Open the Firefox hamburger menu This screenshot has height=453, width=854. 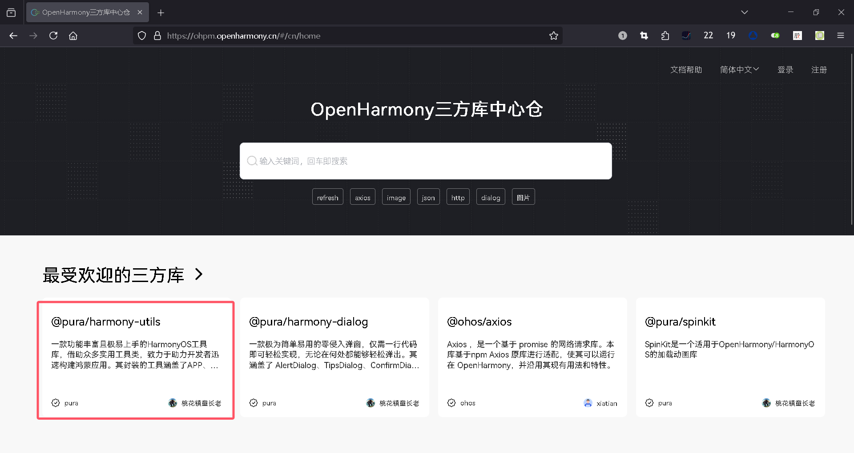tap(841, 36)
